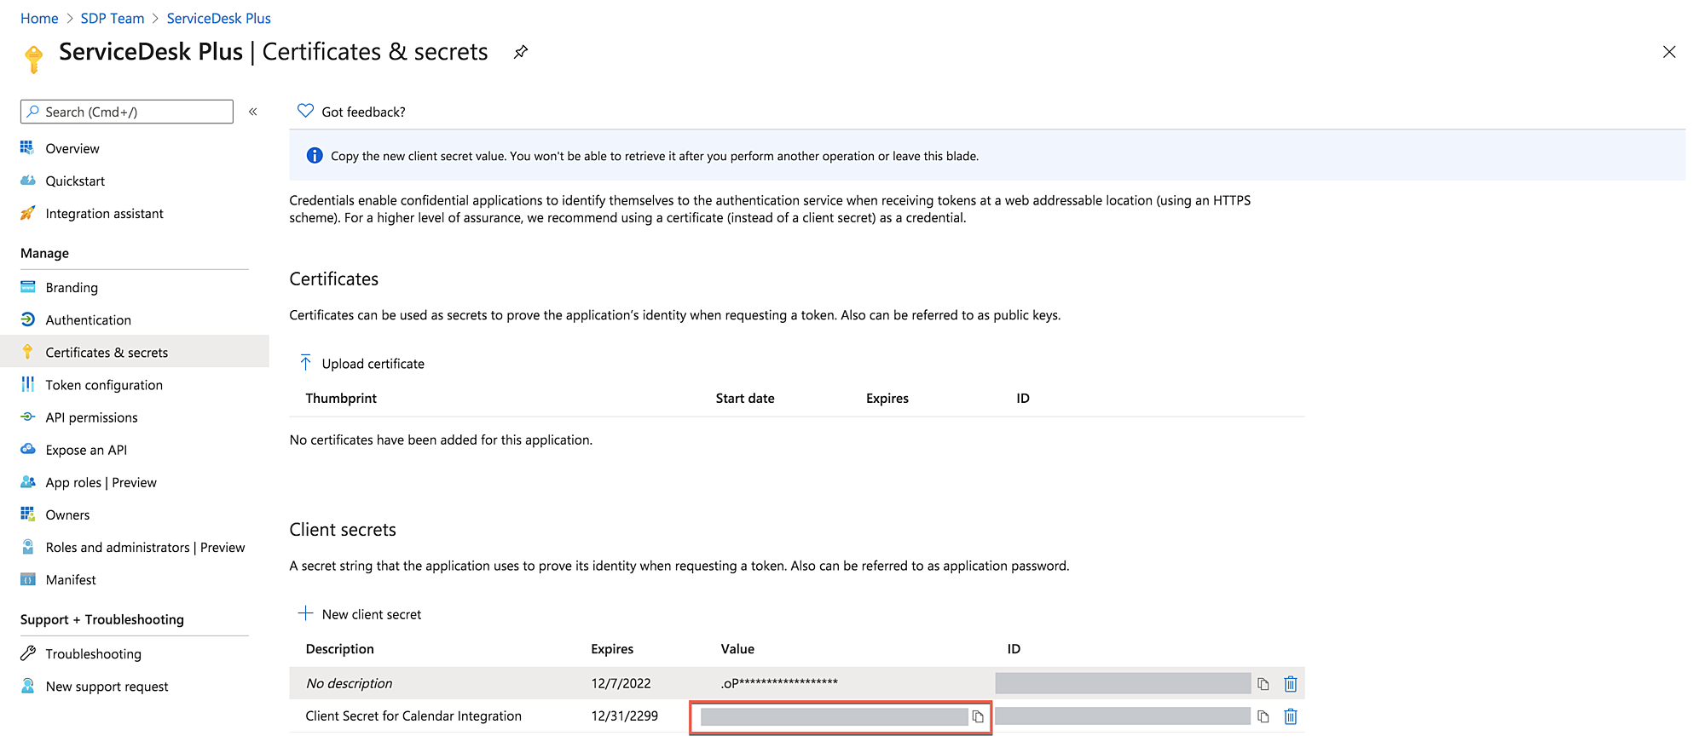Click the Thumbprint column header
The height and width of the screenshot is (753, 1705).
coord(341,398)
